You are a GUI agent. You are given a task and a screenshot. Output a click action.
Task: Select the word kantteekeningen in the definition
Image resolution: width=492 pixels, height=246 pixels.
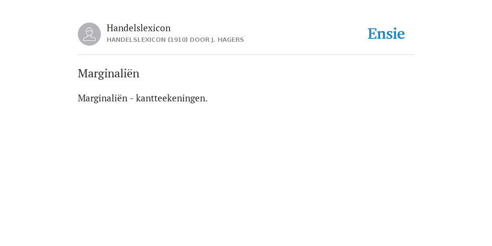(x=171, y=98)
